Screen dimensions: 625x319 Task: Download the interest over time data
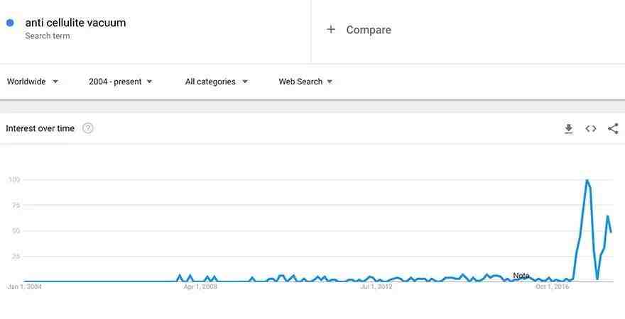coord(569,128)
